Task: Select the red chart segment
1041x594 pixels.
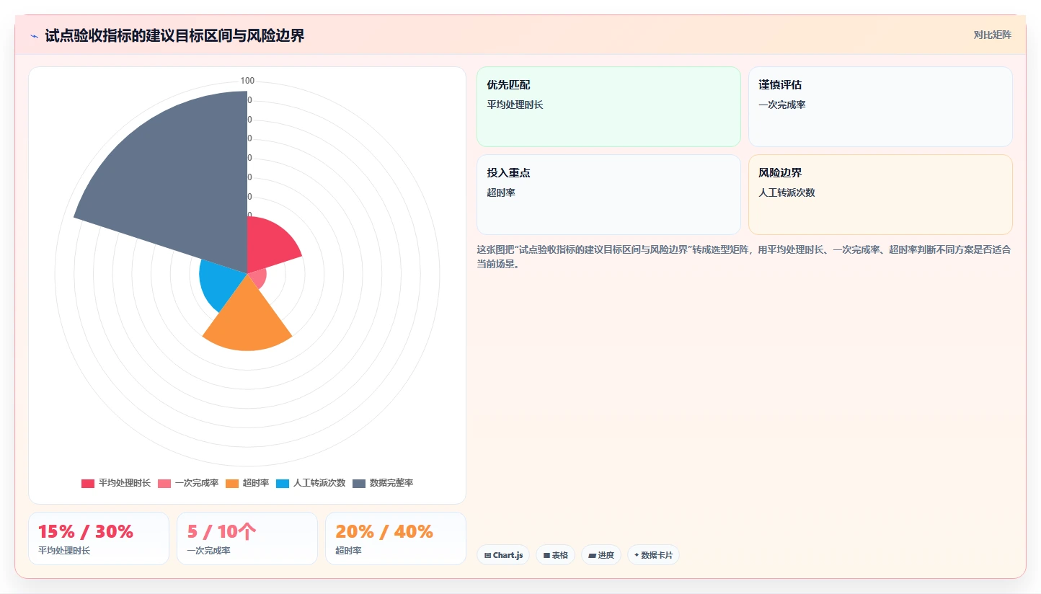Action: click(x=270, y=245)
